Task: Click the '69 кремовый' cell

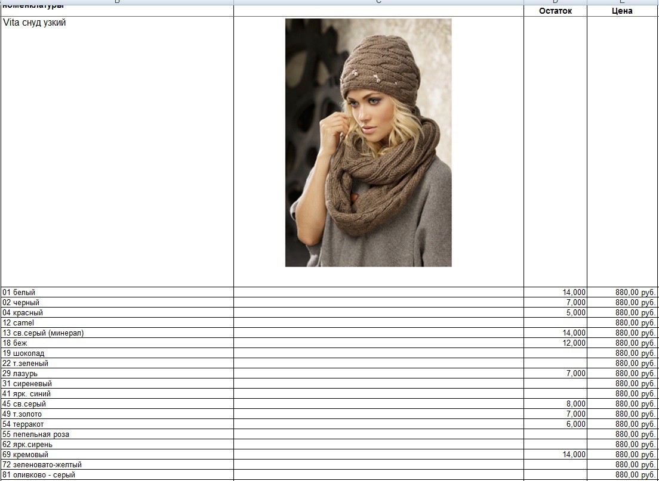Action: (117, 454)
